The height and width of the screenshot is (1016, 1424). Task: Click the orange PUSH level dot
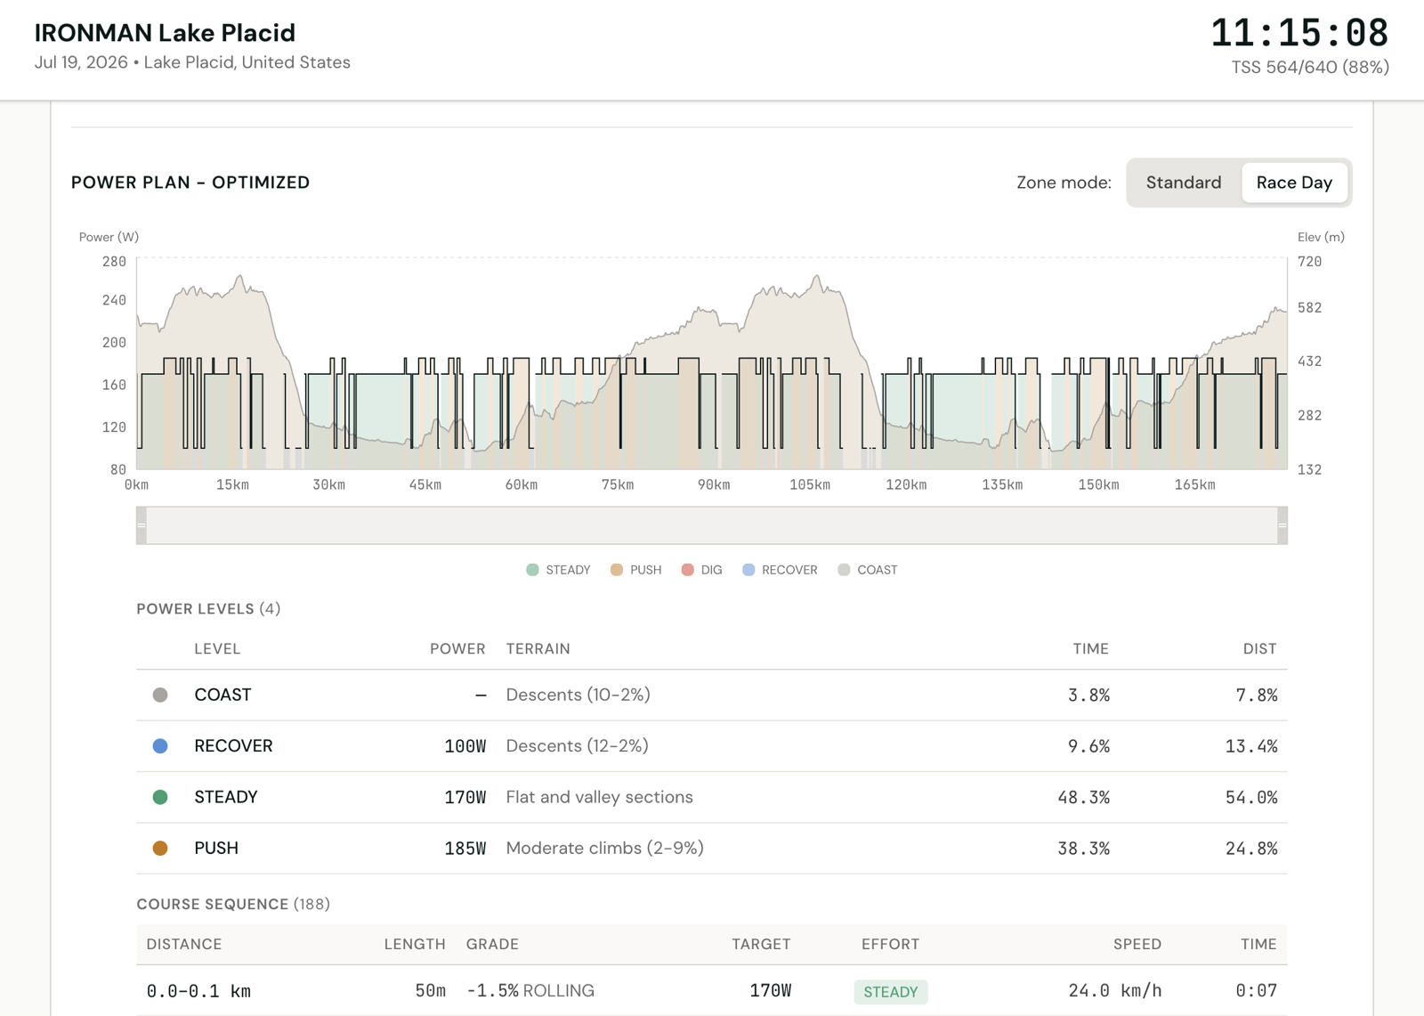pos(160,848)
